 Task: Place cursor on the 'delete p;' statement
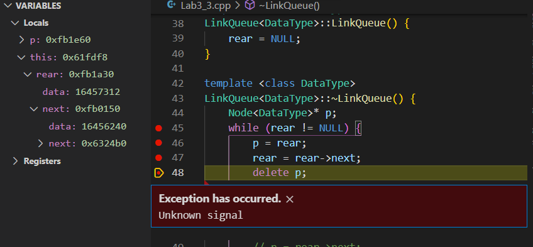pos(280,173)
